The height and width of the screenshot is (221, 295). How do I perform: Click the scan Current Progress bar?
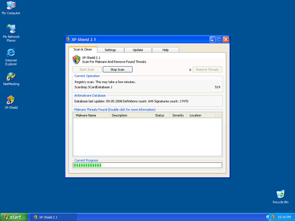[x=147, y=165]
